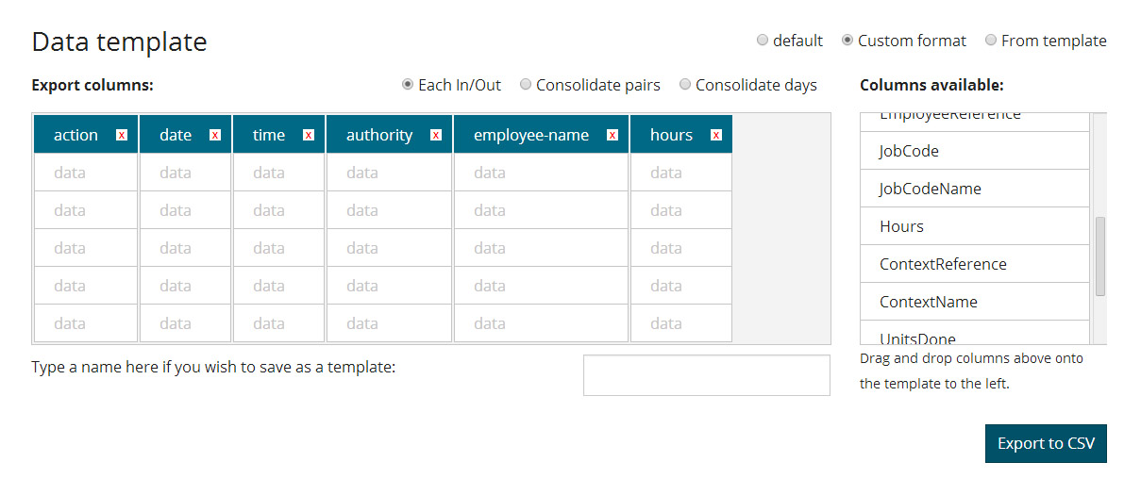Remove the action column with its red x
Viewport: 1141px width, 495px height.
coord(122,135)
